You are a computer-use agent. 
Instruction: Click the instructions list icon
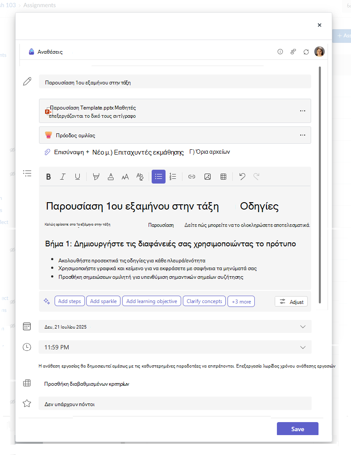pyautogui.click(x=27, y=174)
